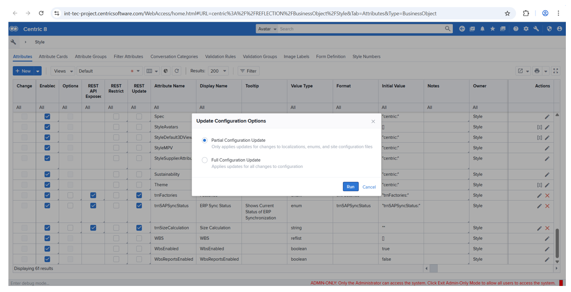This screenshot has height=292, width=571.
Task: Open list icon for StyleAvatars row
Action: 539,127
